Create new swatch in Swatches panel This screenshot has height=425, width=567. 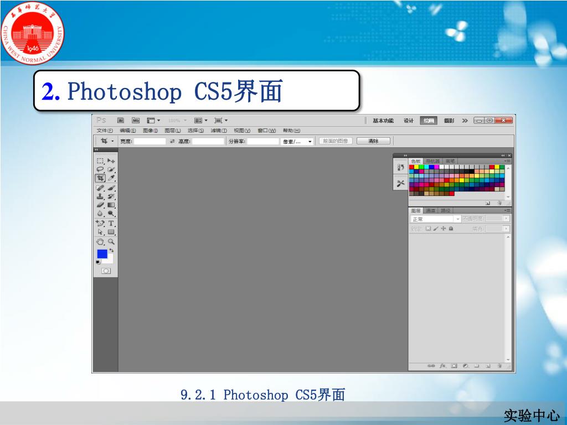(x=488, y=203)
